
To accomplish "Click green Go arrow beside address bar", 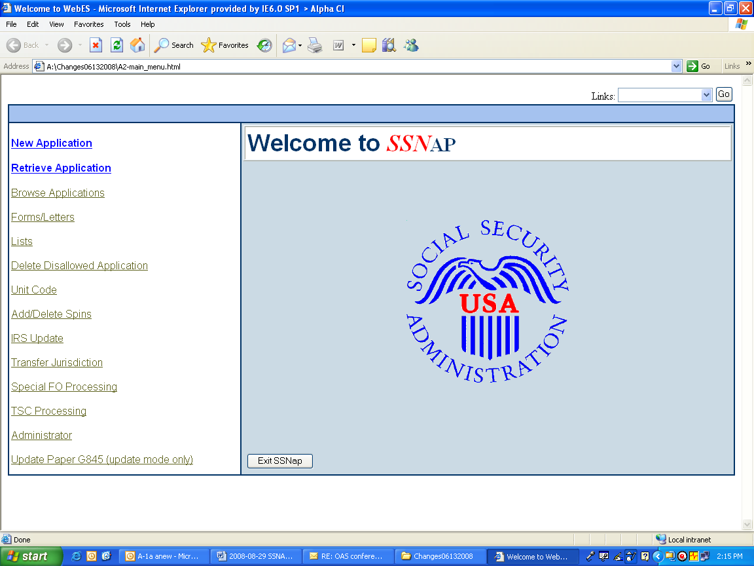I will click(x=692, y=66).
